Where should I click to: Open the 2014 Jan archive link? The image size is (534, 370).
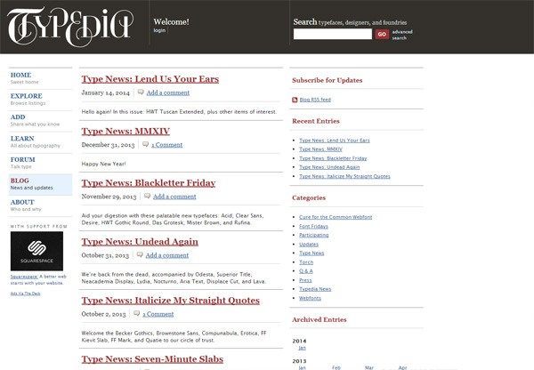click(x=302, y=348)
